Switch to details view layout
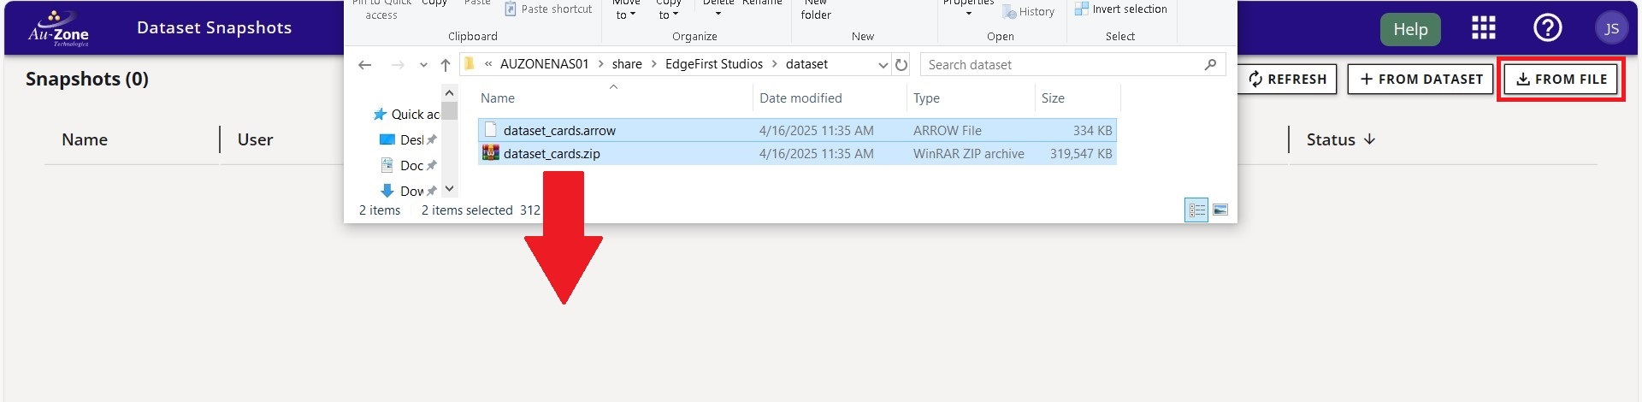This screenshot has height=402, width=1642. click(x=1196, y=210)
